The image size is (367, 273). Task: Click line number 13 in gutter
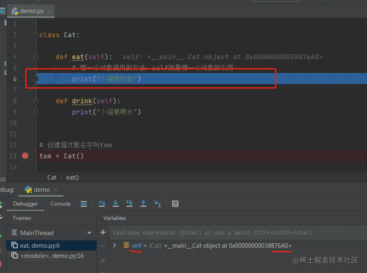coord(13,156)
